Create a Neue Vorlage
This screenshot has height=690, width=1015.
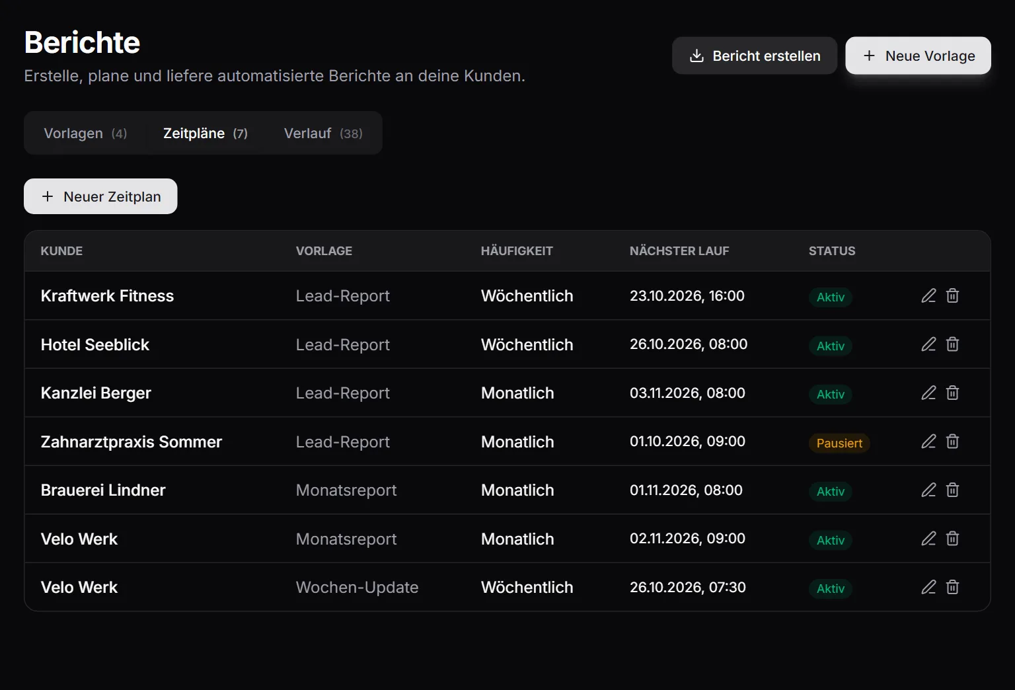[919, 56]
